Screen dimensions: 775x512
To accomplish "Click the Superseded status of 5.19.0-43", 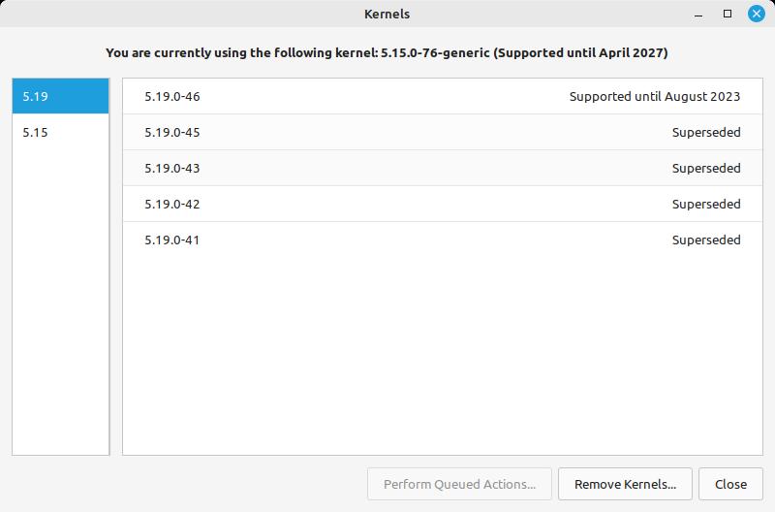I will click(x=706, y=168).
